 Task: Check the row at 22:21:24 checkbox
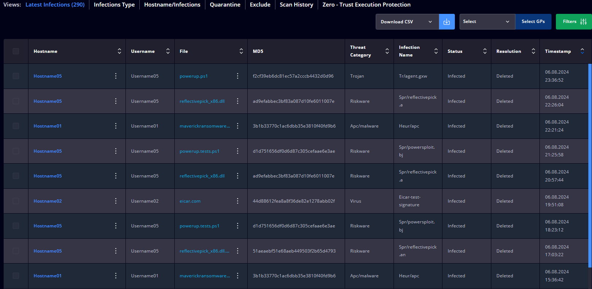tap(16, 126)
